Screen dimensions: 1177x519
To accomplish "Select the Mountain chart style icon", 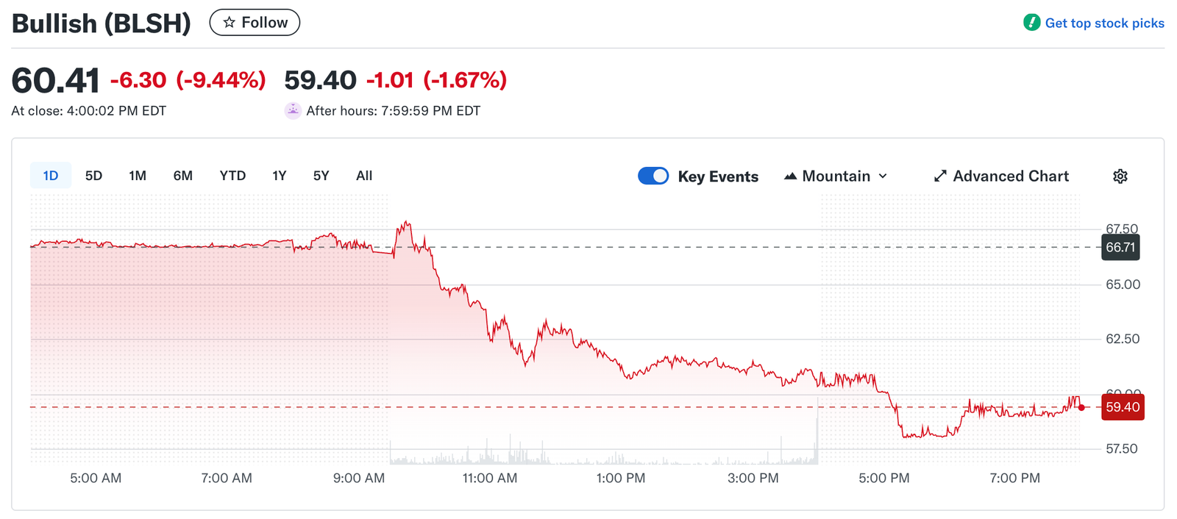I will [x=789, y=176].
